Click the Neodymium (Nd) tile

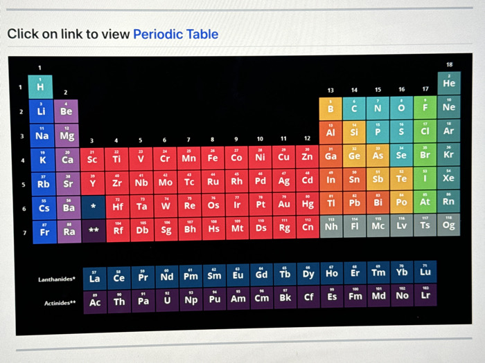[167, 277]
